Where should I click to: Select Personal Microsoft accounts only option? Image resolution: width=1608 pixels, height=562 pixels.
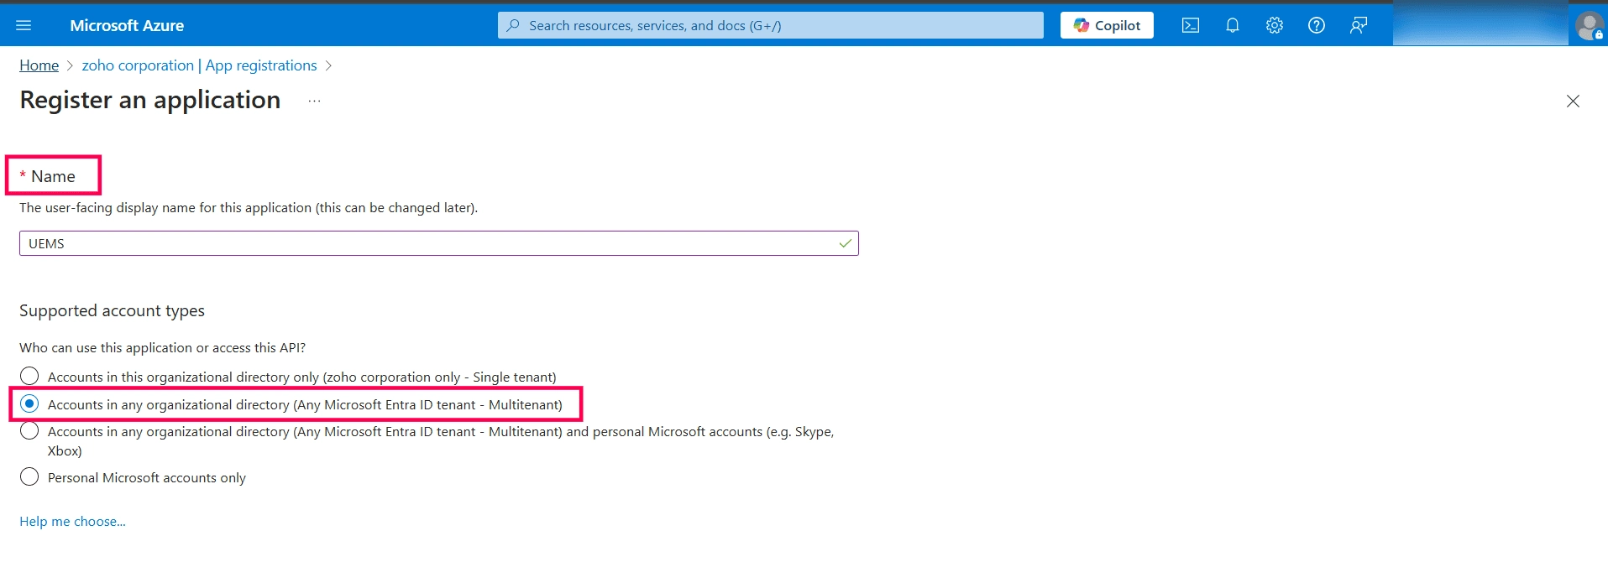[29, 476]
